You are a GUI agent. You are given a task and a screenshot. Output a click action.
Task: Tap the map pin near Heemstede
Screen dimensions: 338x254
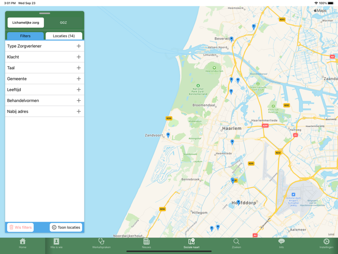pos(232,142)
